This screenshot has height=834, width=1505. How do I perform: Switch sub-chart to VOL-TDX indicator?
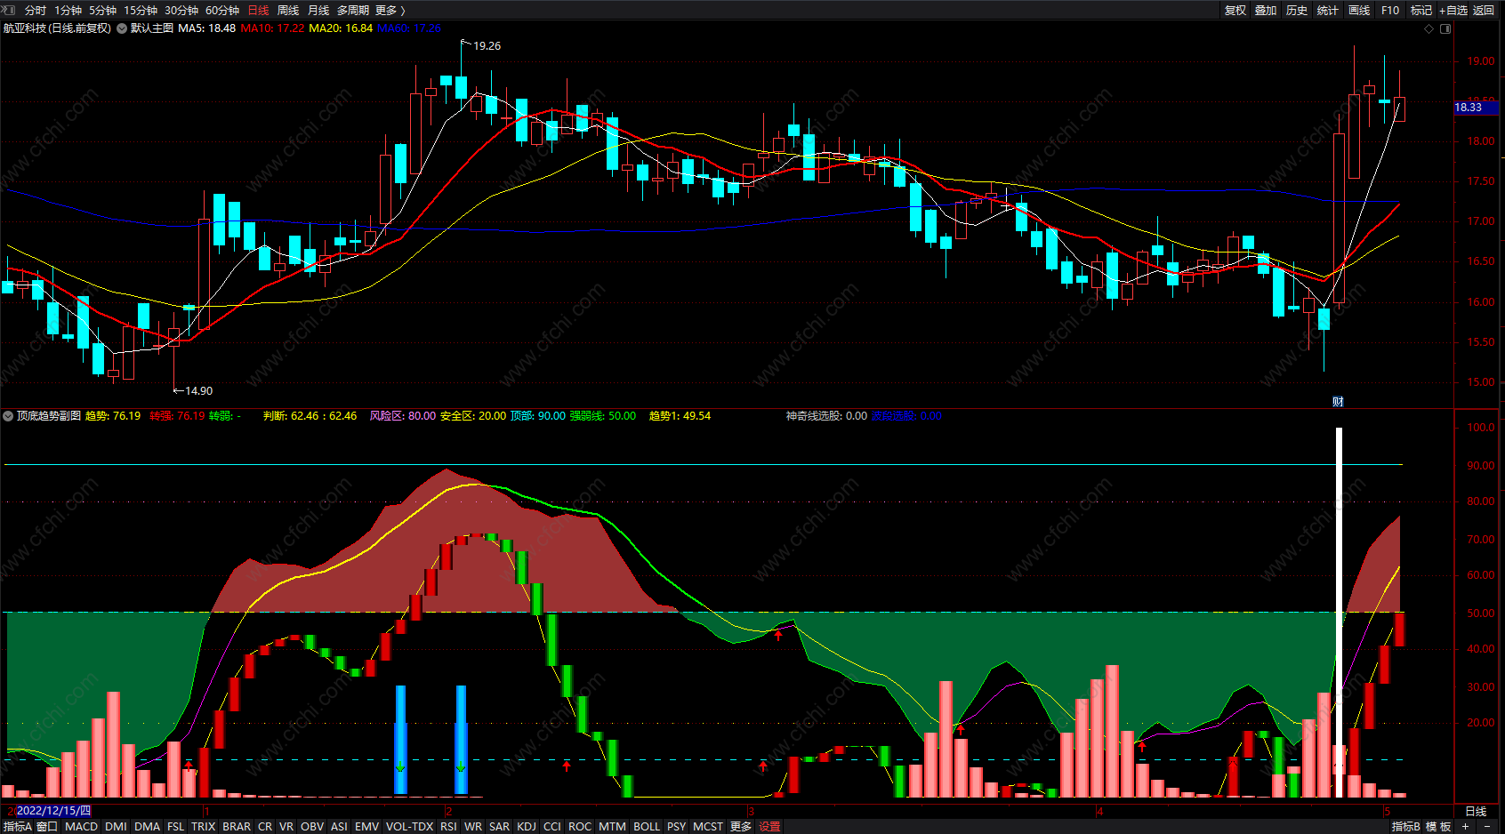pyautogui.click(x=410, y=827)
